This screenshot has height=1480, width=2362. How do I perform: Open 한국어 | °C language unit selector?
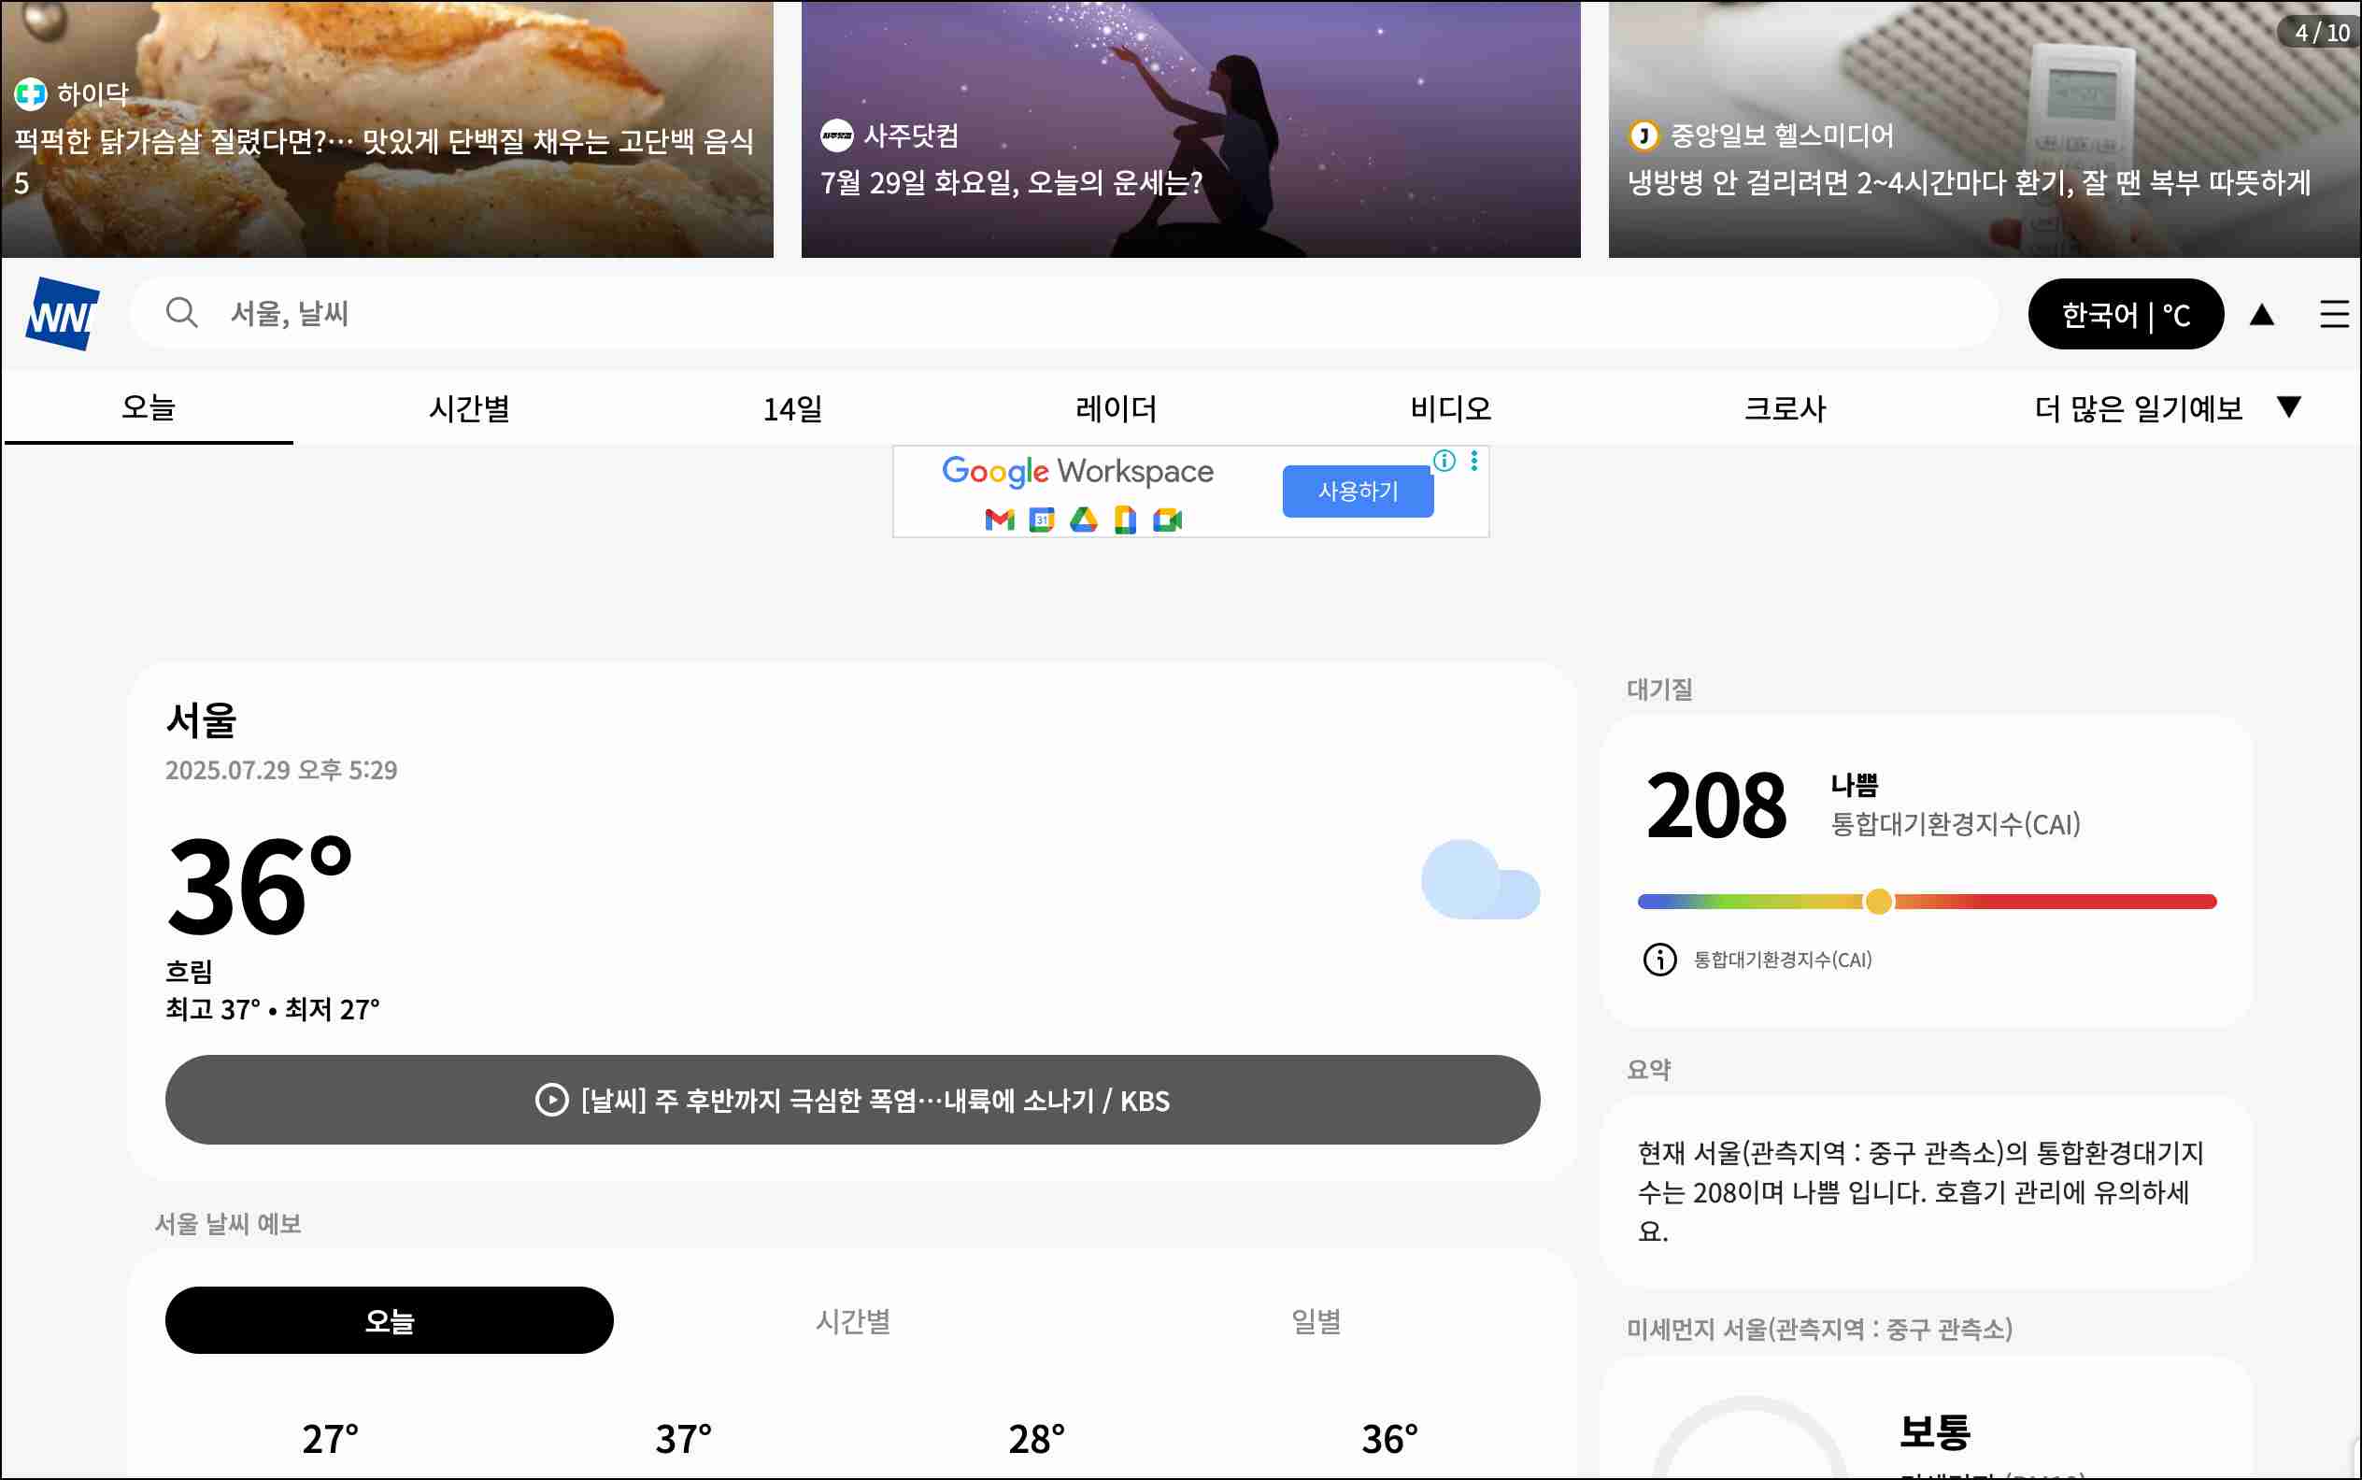click(x=2125, y=314)
